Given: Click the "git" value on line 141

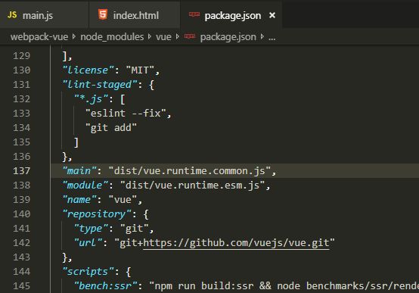Looking at the screenshot, I should pyautogui.click(x=135, y=229).
